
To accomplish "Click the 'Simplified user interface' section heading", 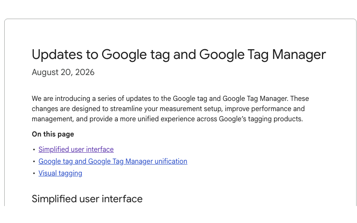I will [87, 199].
